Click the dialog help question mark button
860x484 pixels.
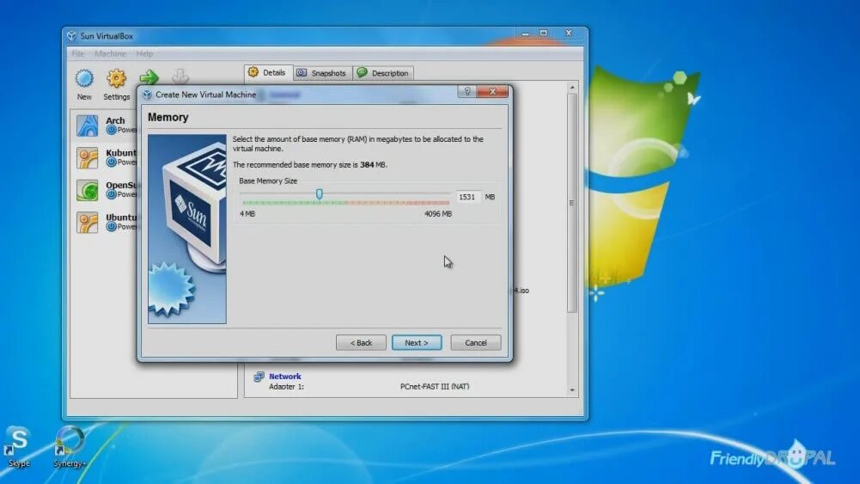tap(467, 92)
